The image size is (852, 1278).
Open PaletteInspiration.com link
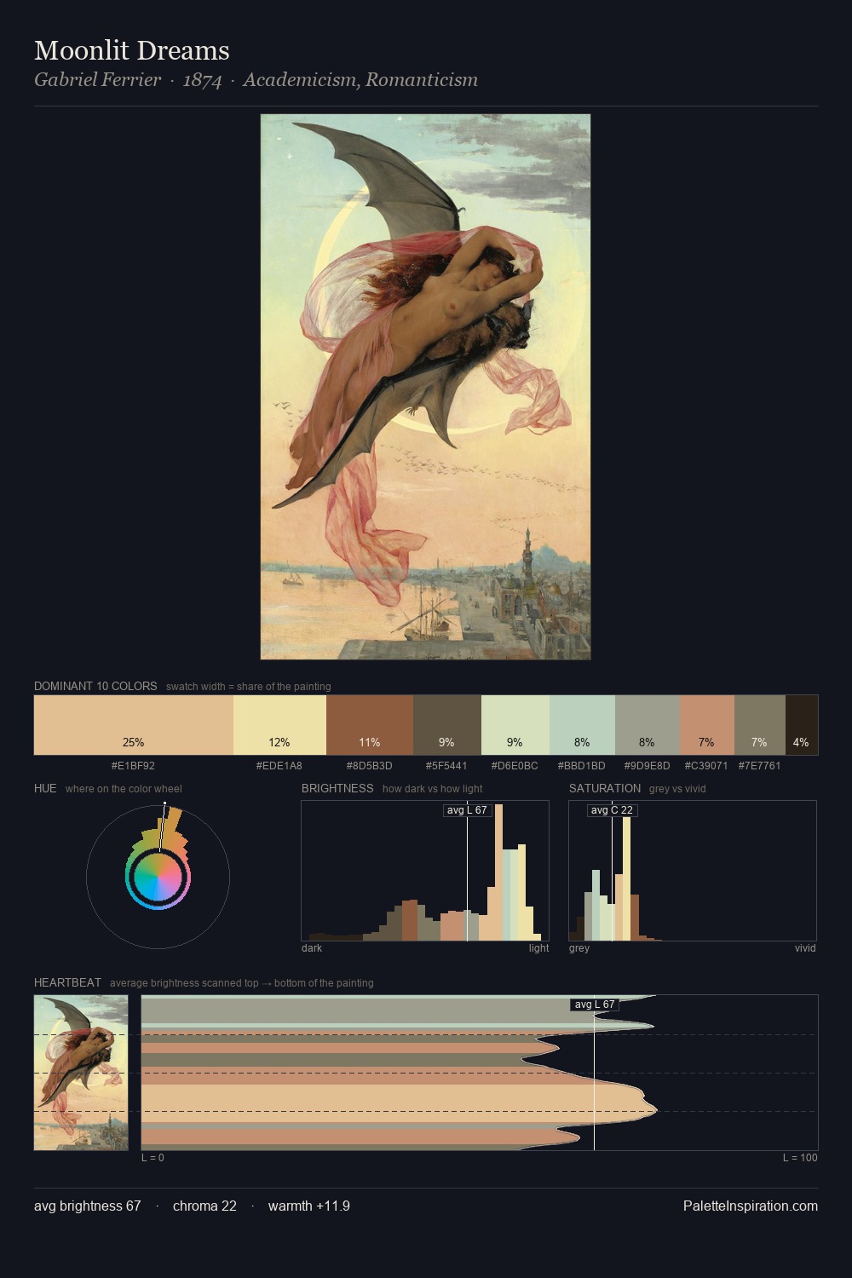751,1206
